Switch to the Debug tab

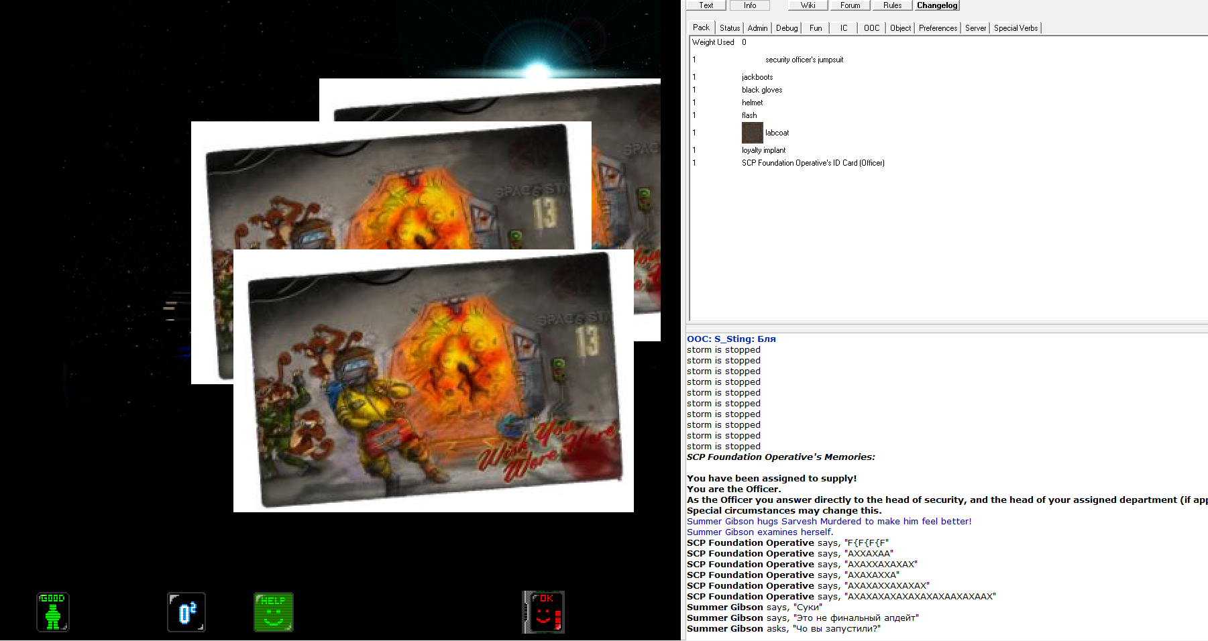787,28
